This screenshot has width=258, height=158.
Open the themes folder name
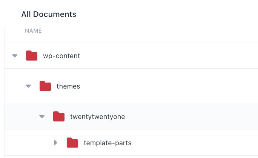(68, 86)
